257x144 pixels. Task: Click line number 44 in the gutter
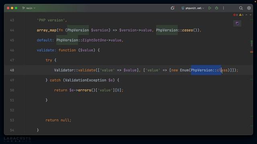tap(12, 30)
